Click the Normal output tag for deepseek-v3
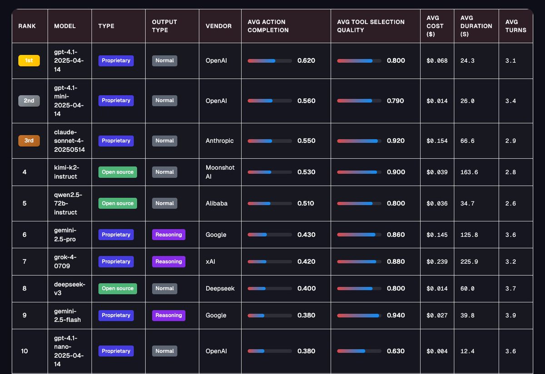Image resolution: width=545 pixels, height=374 pixels. click(x=164, y=288)
